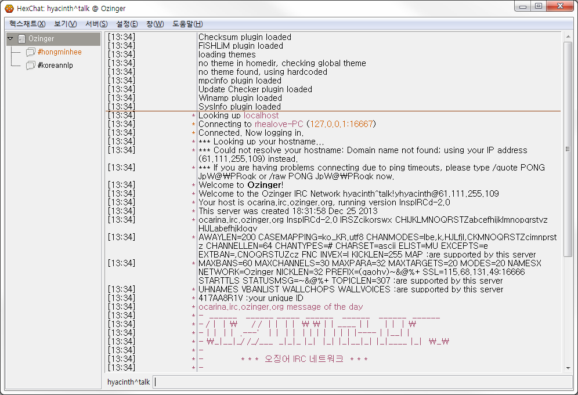Collapse the Ozinger network tree node
The image size is (578, 395).
click(10, 38)
